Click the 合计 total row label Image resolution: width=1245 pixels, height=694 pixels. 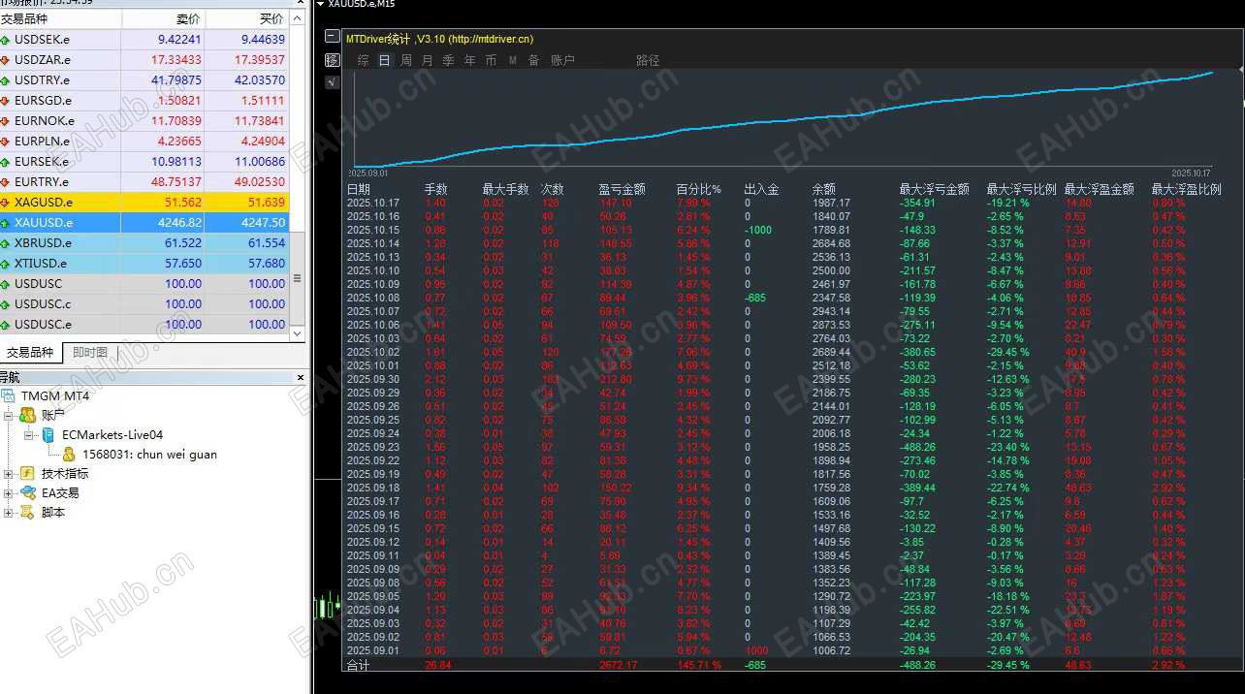(x=359, y=665)
